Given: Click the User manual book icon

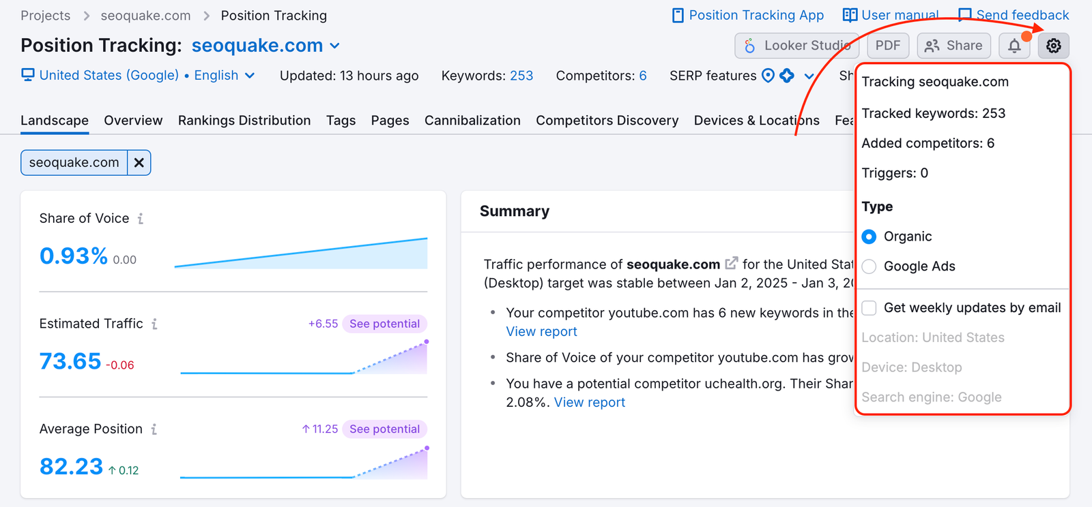Looking at the screenshot, I should click(850, 15).
